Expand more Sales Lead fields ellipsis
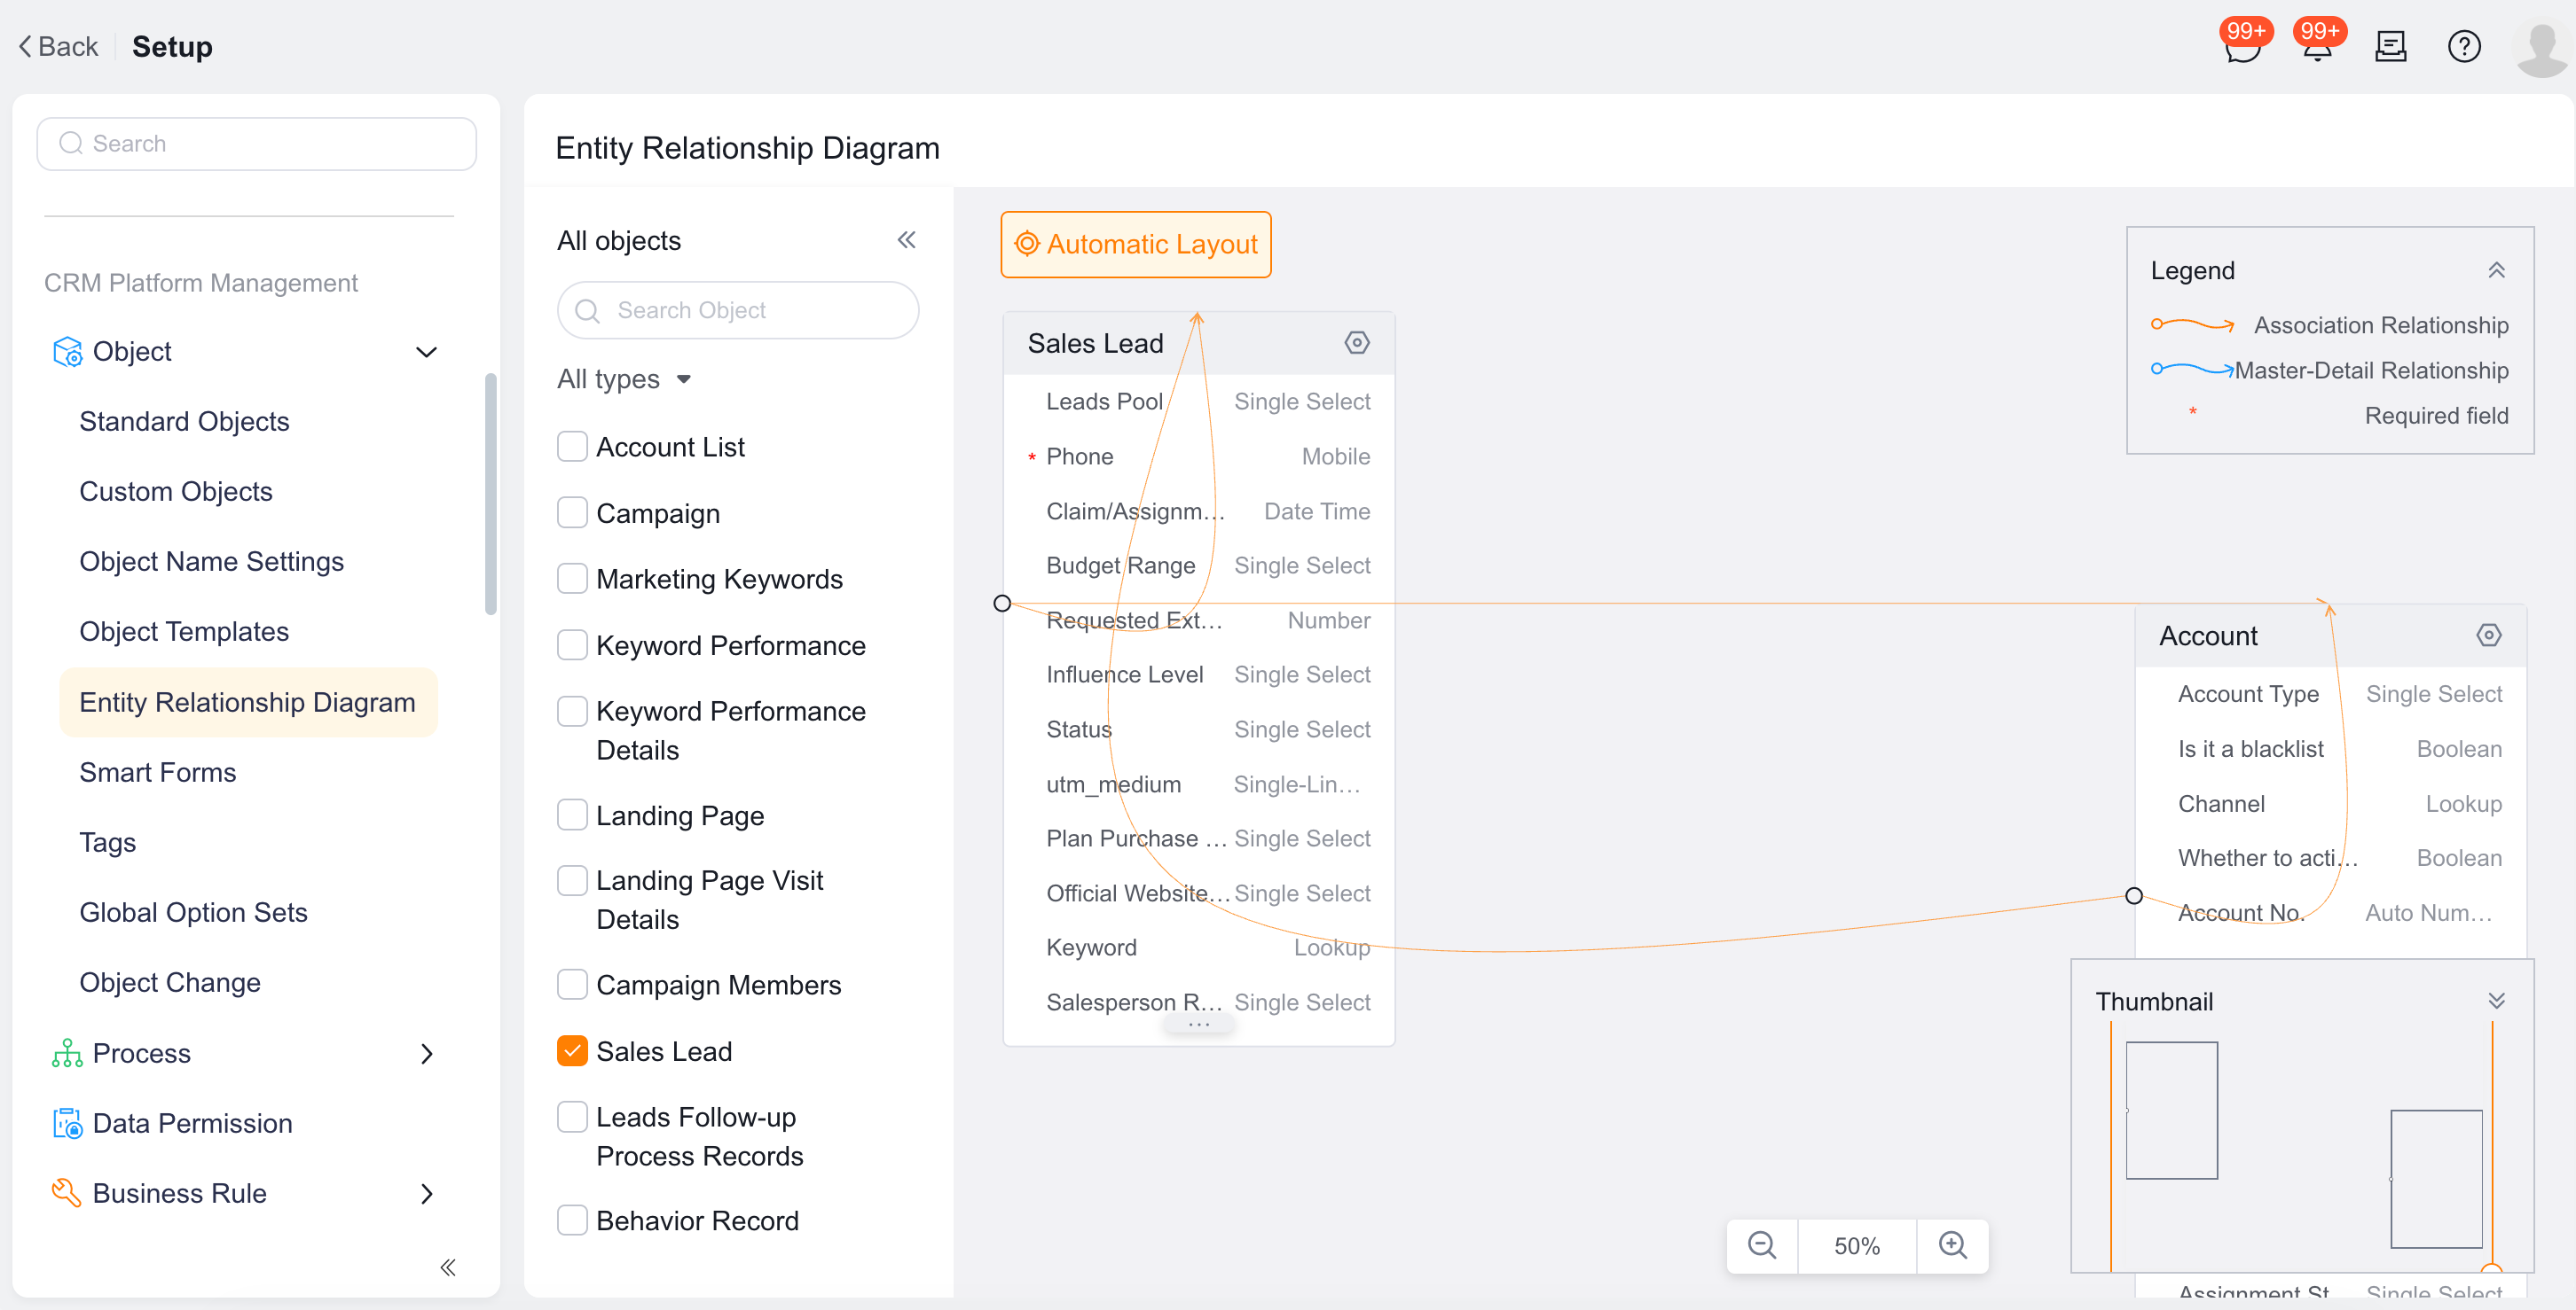This screenshot has width=2576, height=1310. (x=1199, y=1025)
